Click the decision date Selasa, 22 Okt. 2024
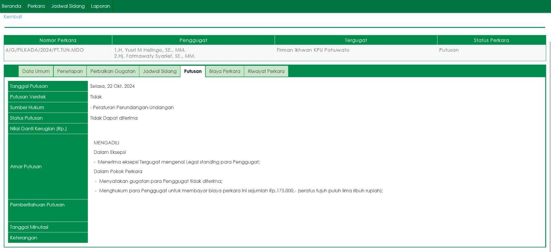 click(112, 86)
